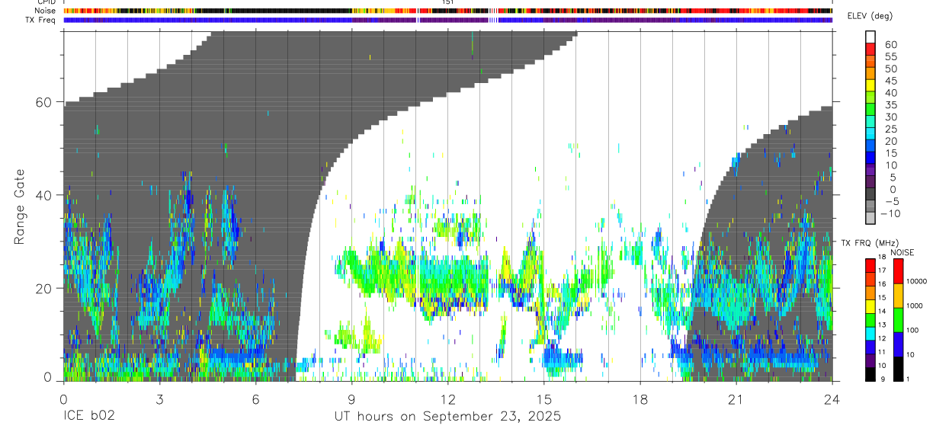Click the NOISE colorbar label 10000
The width and height of the screenshot is (936, 432).
[916, 282]
